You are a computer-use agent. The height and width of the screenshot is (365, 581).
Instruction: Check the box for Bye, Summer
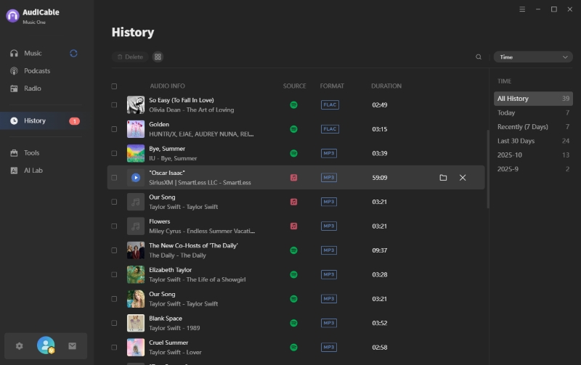(114, 153)
